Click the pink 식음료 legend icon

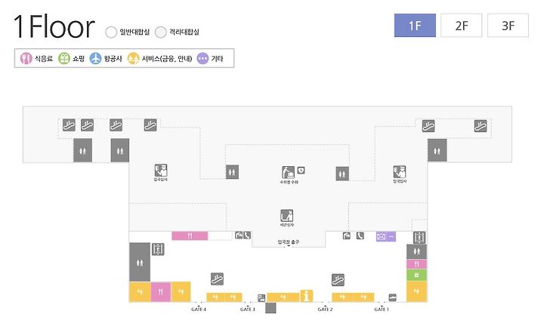pos(26,59)
